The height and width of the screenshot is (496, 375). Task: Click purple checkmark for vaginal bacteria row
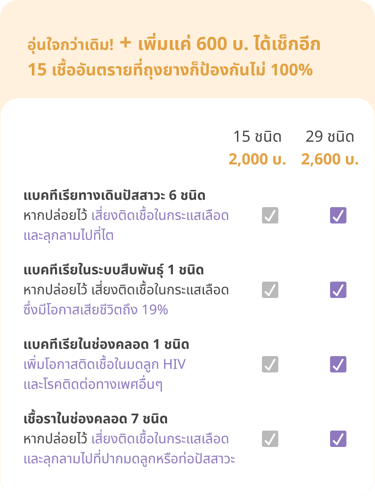coord(338,364)
